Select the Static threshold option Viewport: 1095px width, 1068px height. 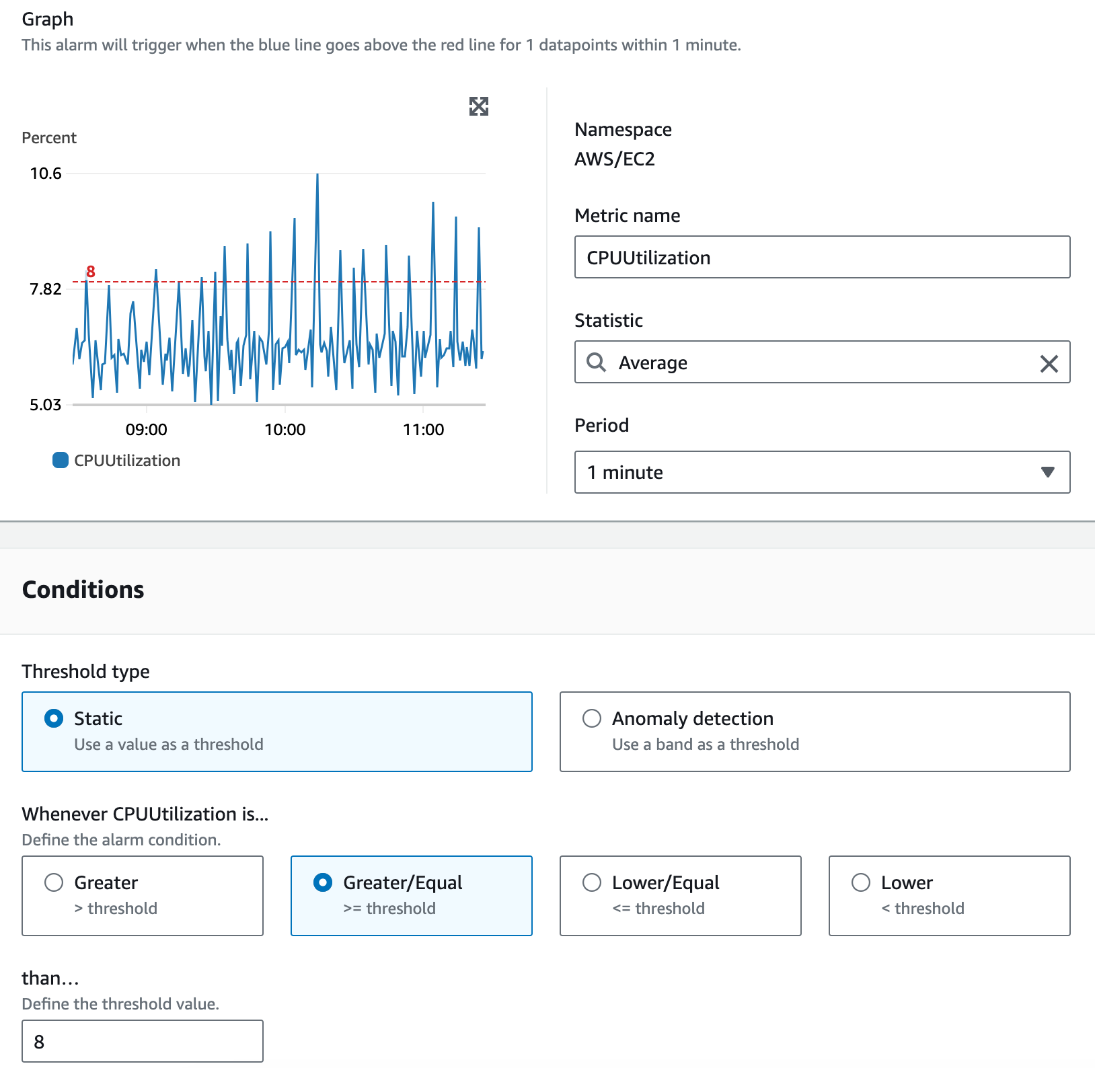[53, 718]
